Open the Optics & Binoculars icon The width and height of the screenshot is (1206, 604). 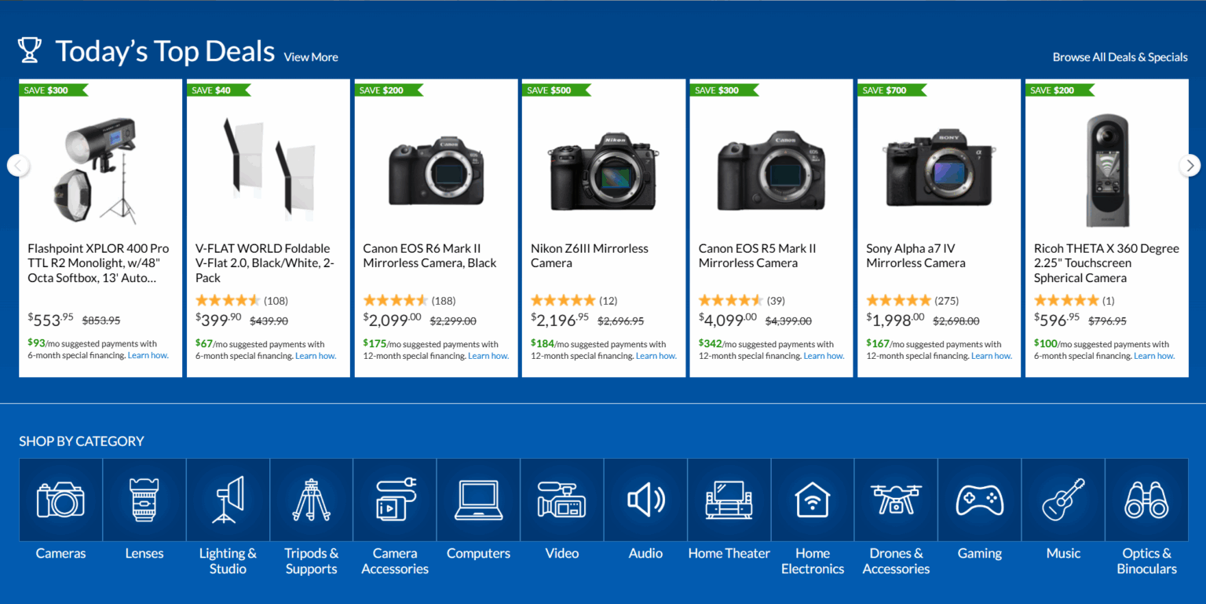[1147, 500]
